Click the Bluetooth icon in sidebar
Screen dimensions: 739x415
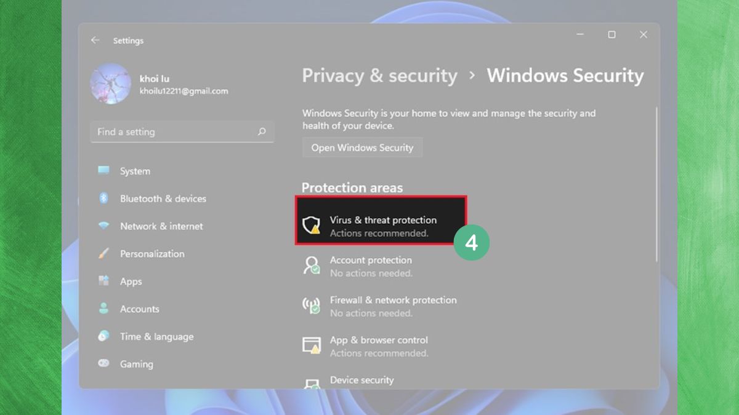tap(103, 198)
